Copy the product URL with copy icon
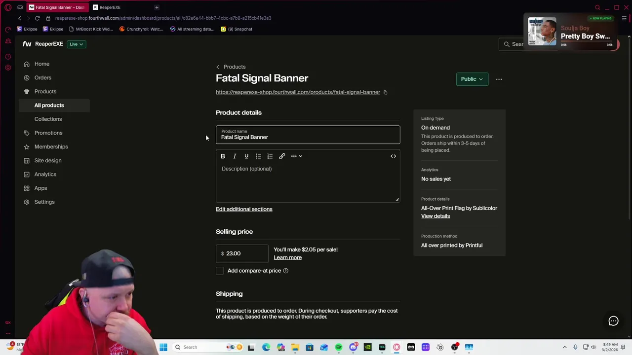 [386, 92]
